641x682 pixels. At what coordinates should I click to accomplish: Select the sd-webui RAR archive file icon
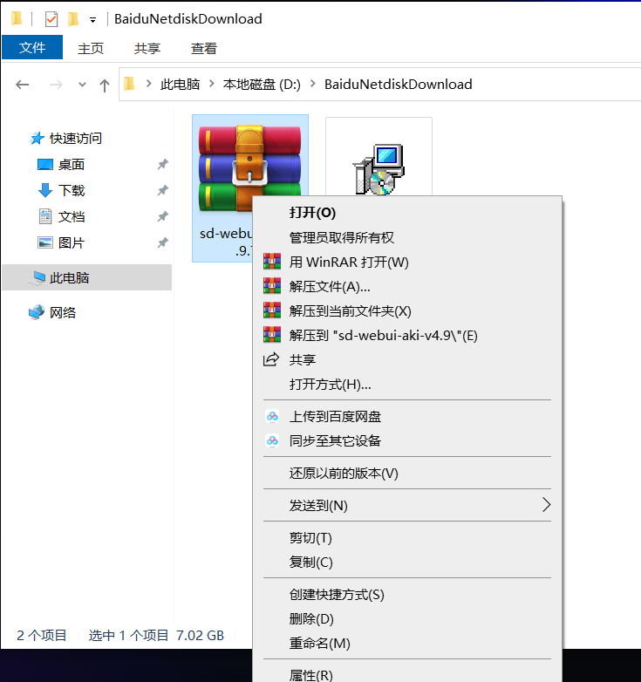pyautogui.click(x=249, y=169)
